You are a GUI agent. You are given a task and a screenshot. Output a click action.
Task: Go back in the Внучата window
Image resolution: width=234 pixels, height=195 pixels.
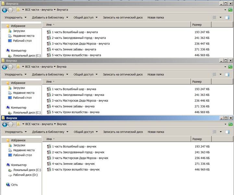point(5,10)
